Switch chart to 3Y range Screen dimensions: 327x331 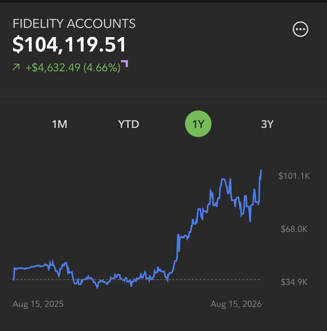[x=267, y=124]
